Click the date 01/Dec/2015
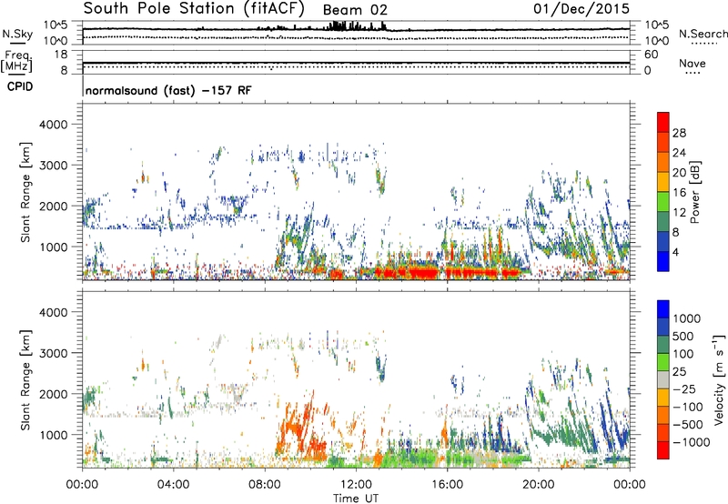Screen dimensions: 728x504 [x=581, y=8]
